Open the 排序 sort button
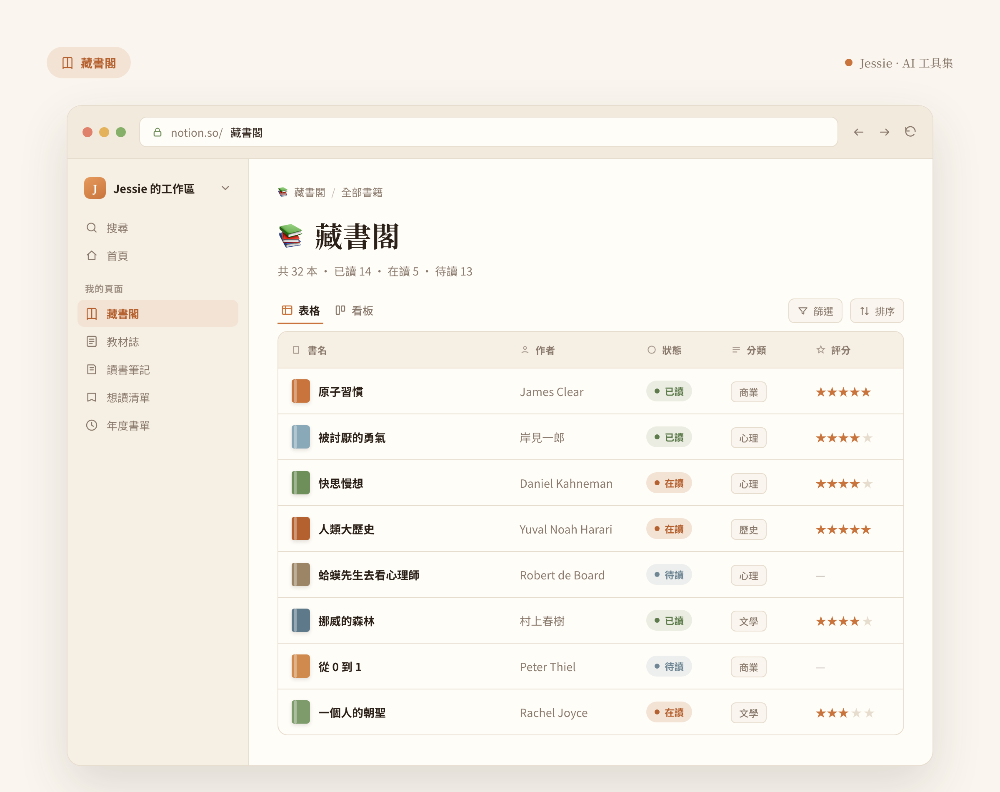1000x792 pixels. coord(877,311)
